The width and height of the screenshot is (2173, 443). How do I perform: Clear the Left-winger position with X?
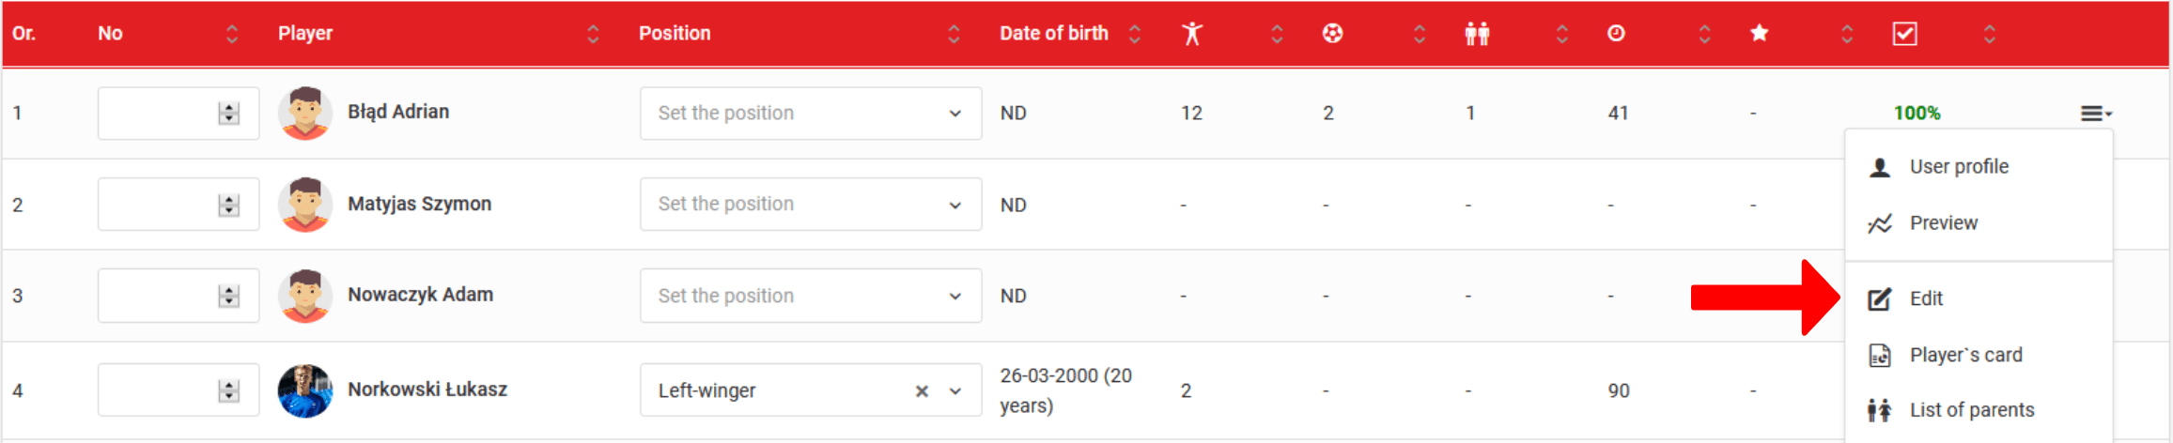click(x=922, y=391)
